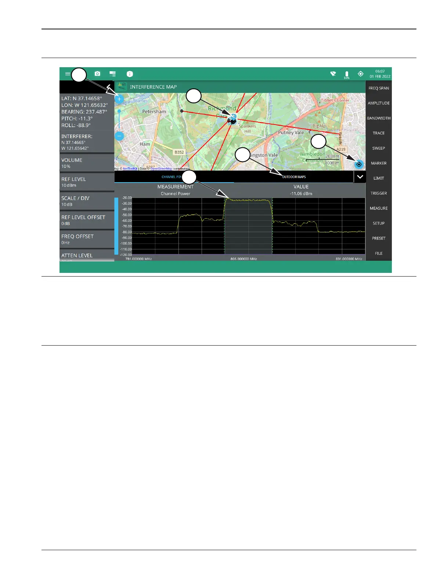This screenshot has height=581, width=437.
Task: Click the shaded channel region in spectrum
Action: pos(248,226)
